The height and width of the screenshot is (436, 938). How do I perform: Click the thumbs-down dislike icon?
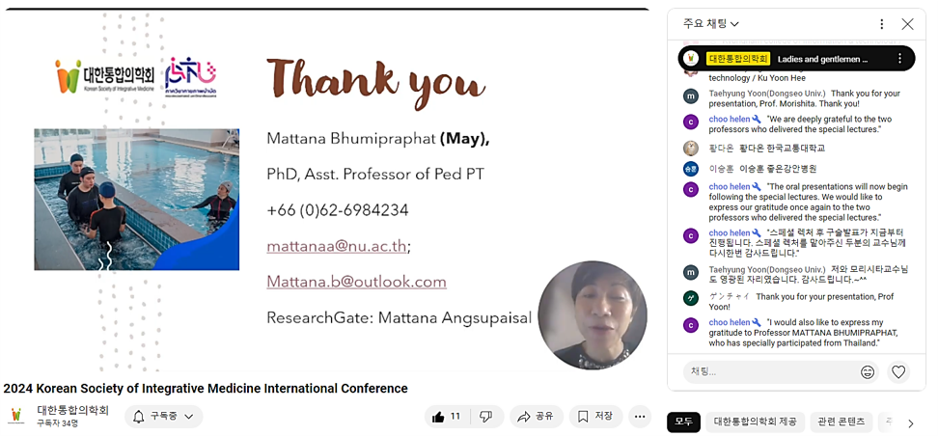(x=485, y=417)
